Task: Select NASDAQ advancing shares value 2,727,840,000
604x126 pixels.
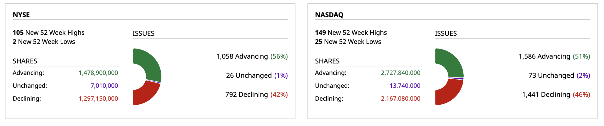Action: click(x=400, y=73)
